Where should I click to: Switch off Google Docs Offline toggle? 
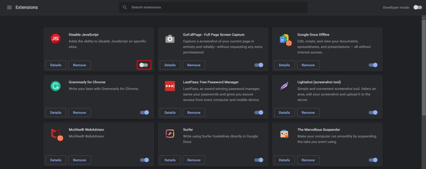(373, 65)
